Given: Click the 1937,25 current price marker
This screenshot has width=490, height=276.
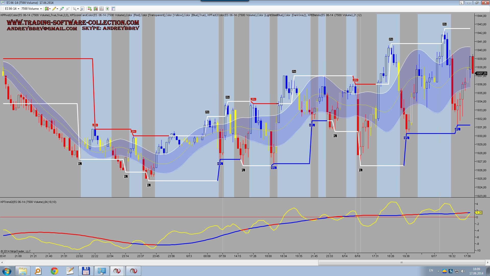Looking at the screenshot, I should pyautogui.click(x=481, y=73).
